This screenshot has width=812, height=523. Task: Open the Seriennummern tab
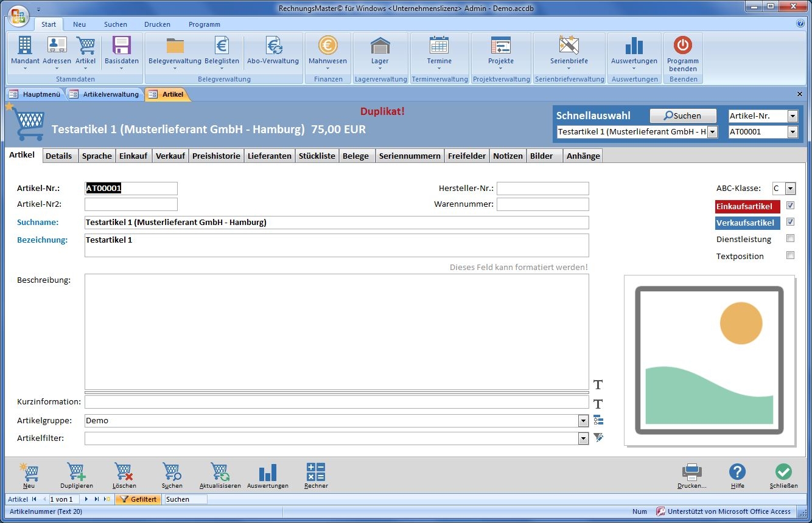410,156
